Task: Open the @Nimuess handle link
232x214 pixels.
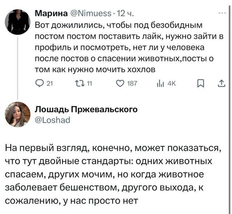Action: [x=90, y=14]
